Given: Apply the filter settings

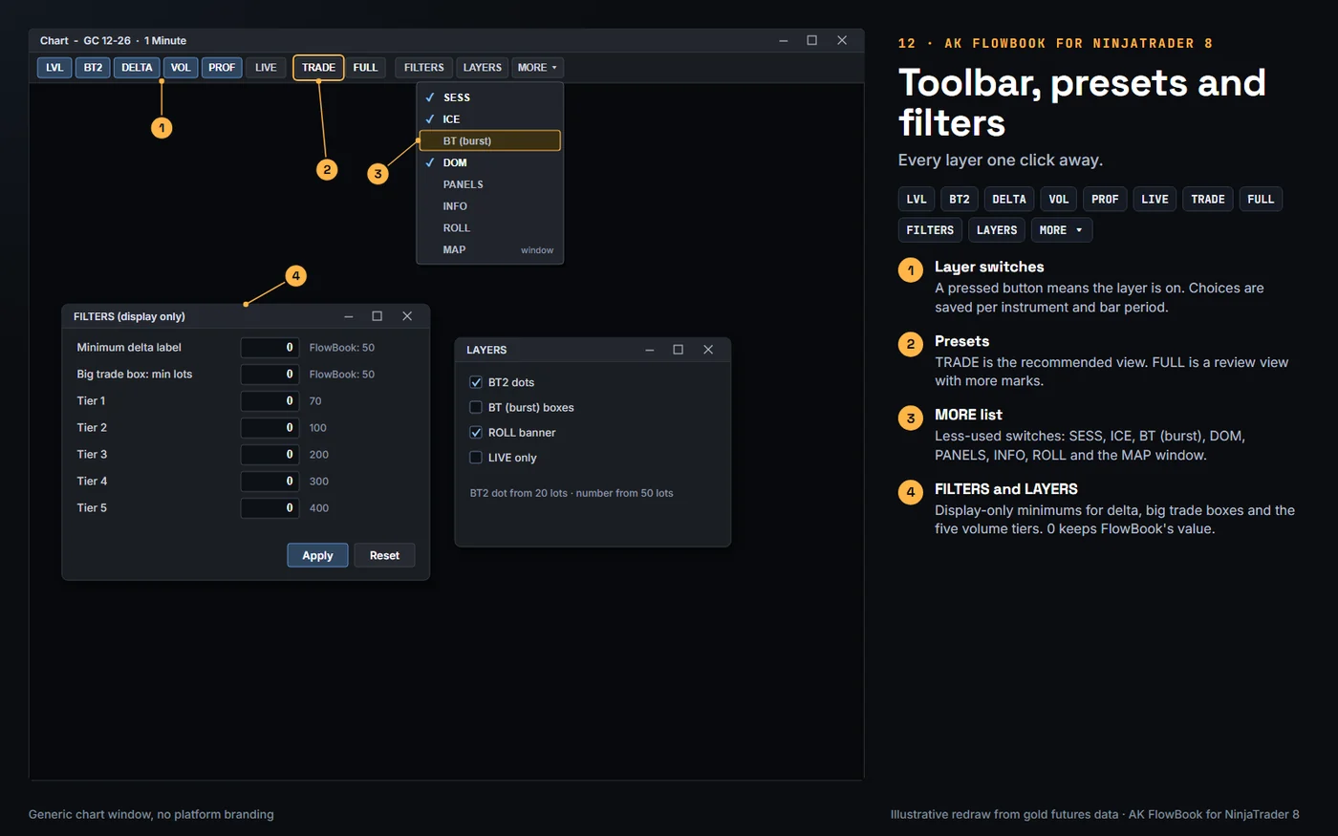Looking at the screenshot, I should pos(317,555).
